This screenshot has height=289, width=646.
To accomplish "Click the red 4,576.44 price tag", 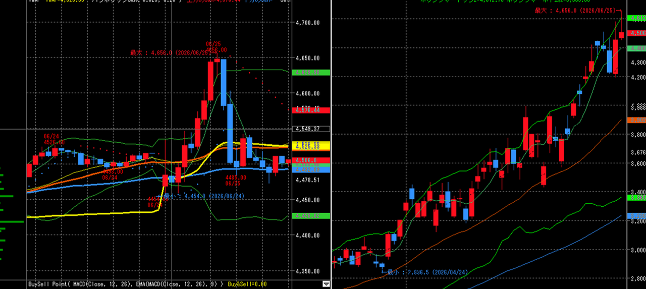I will (x=311, y=110).
